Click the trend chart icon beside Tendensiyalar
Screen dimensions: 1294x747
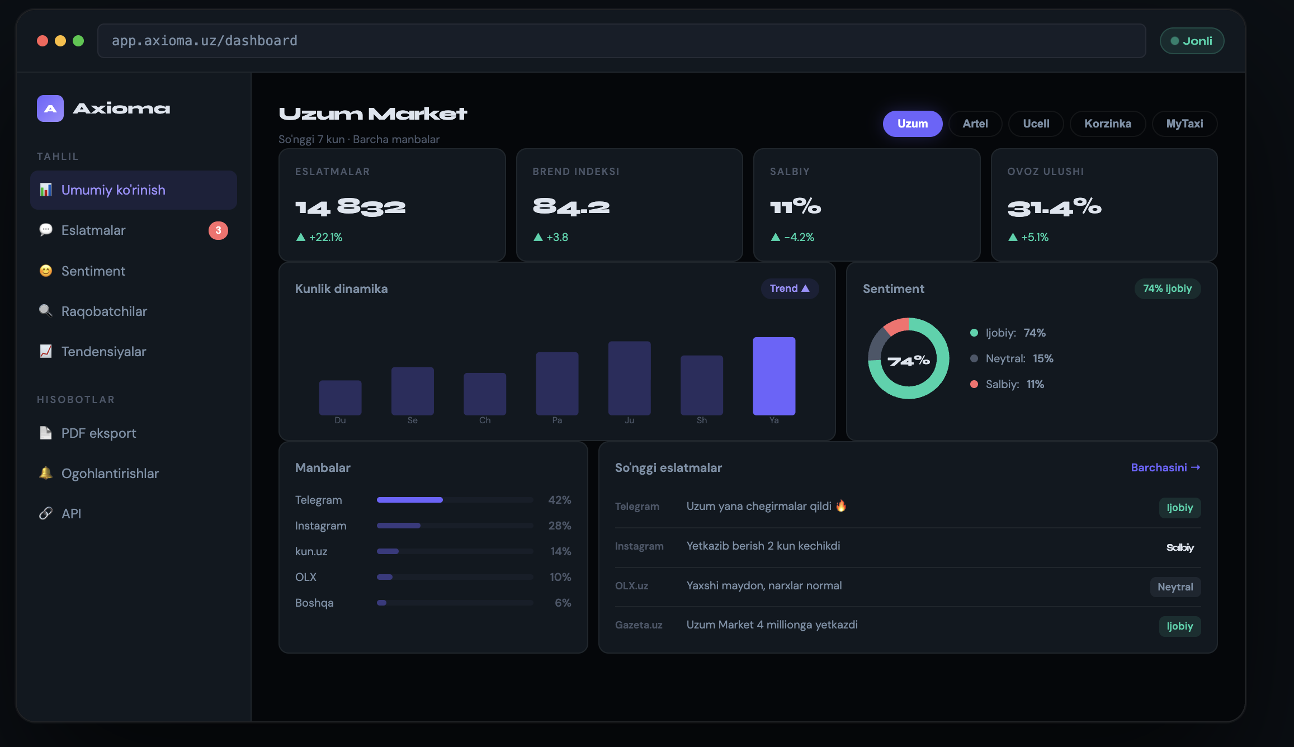[46, 352]
